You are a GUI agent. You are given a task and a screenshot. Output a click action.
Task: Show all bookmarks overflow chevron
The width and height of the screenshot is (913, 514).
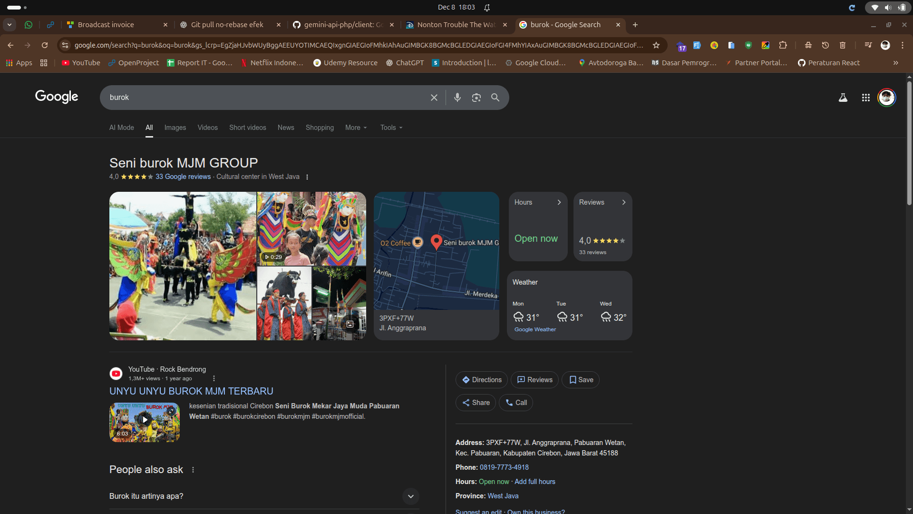pyautogui.click(x=896, y=63)
